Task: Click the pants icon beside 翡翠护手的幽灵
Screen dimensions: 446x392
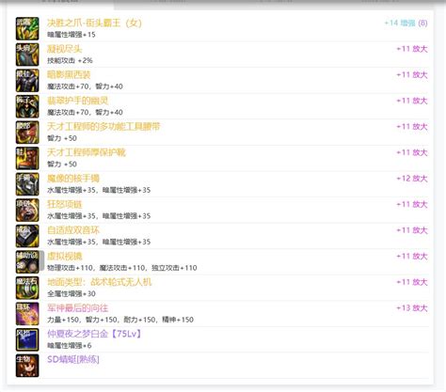Action: pyautogui.click(x=27, y=106)
